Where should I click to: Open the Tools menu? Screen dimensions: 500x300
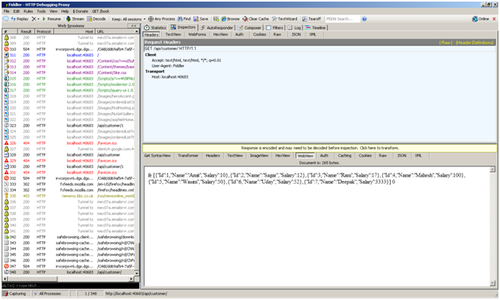41,11
